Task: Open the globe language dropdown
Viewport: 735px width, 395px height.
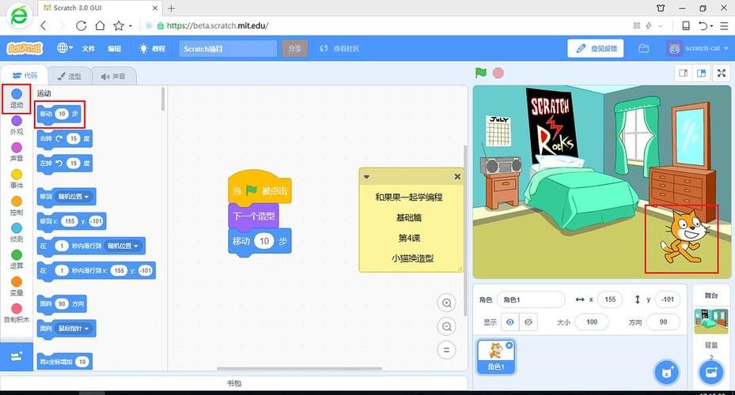Action: coord(65,48)
